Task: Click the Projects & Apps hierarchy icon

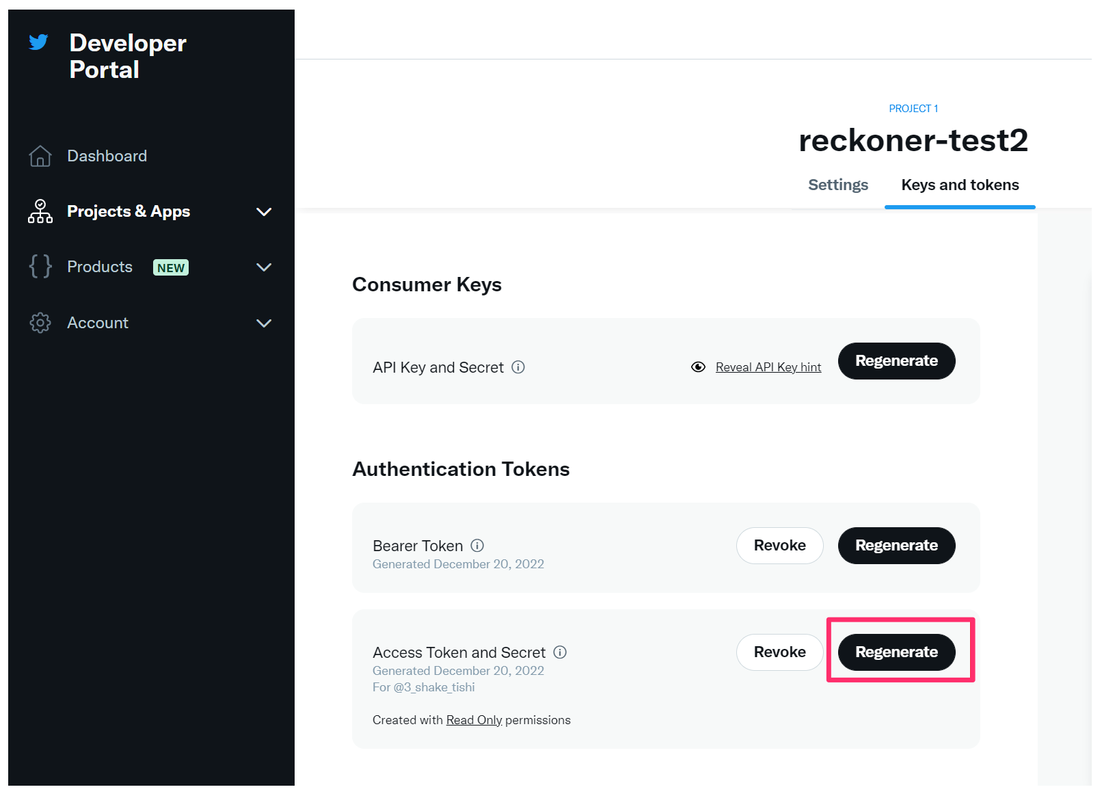Action: pyautogui.click(x=40, y=211)
